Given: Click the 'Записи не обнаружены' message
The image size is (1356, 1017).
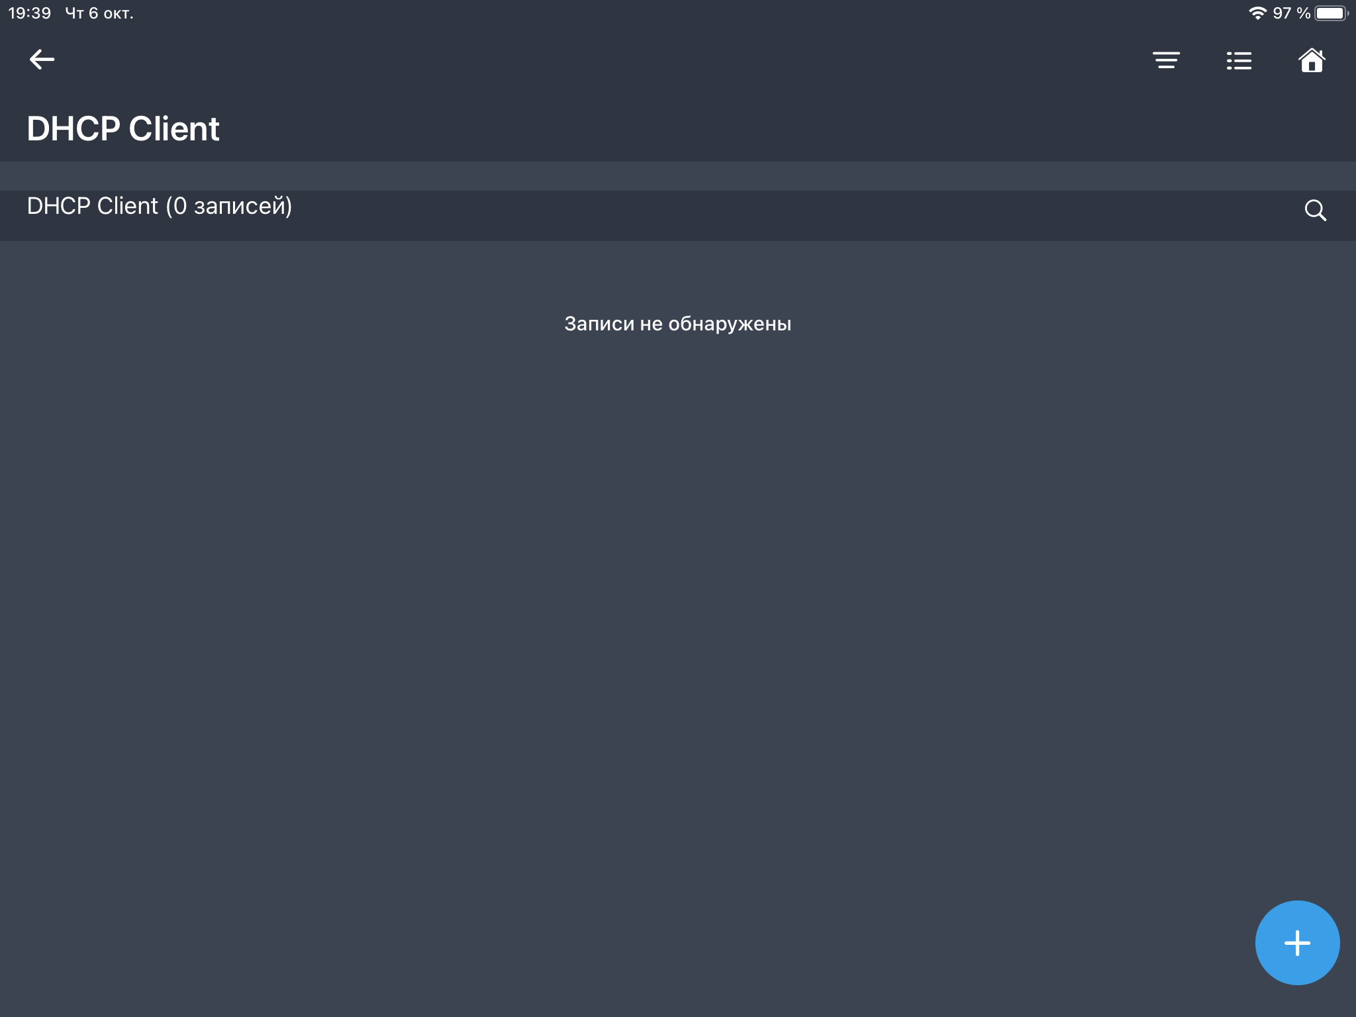Looking at the screenshot, I should pyautogui.click(x=677, y=324).
